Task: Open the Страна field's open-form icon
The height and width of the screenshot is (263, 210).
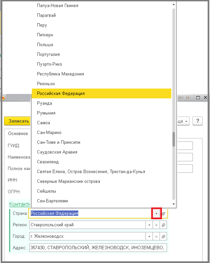Action: (x=164, y=213)
